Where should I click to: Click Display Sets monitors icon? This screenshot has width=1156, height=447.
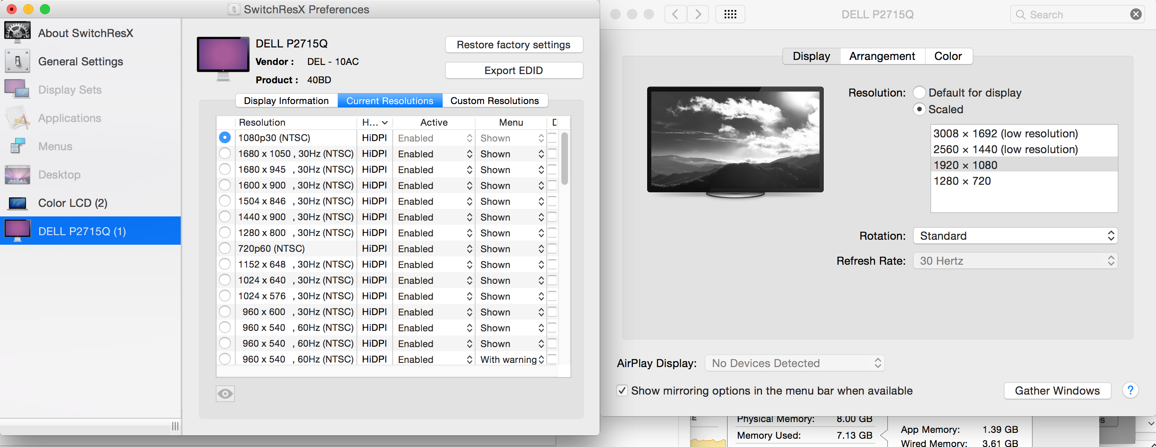tap(17, 89)
